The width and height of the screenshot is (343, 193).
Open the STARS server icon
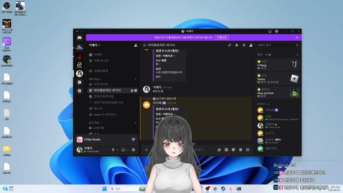tap(79, 65)
